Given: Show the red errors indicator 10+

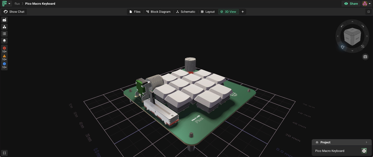Looking at the screenshot, I should (4, 49).
